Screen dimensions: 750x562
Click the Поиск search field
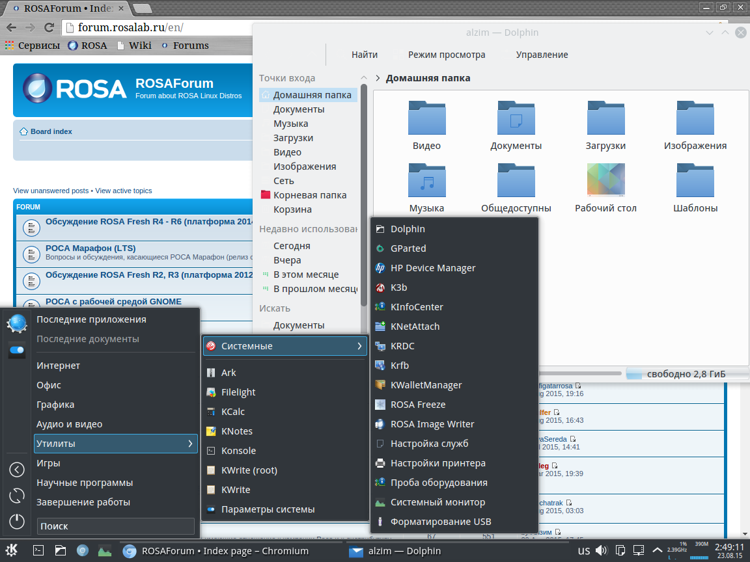click(115, 526)
